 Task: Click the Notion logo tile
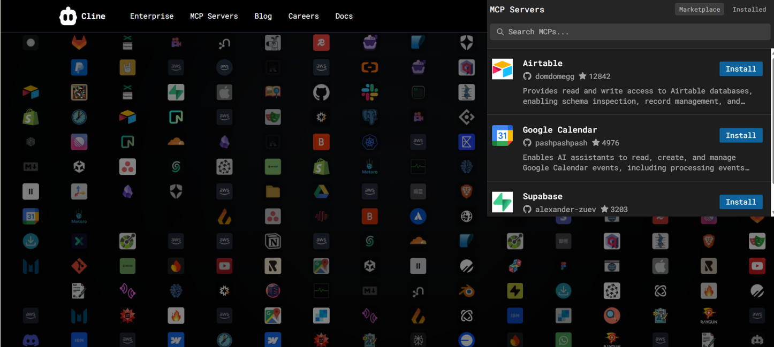(x=273, y=241)
